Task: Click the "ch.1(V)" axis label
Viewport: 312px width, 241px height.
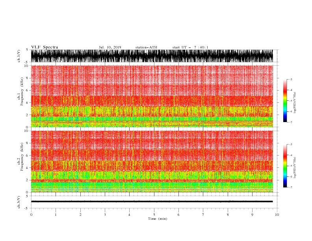Action: (19, 56)
